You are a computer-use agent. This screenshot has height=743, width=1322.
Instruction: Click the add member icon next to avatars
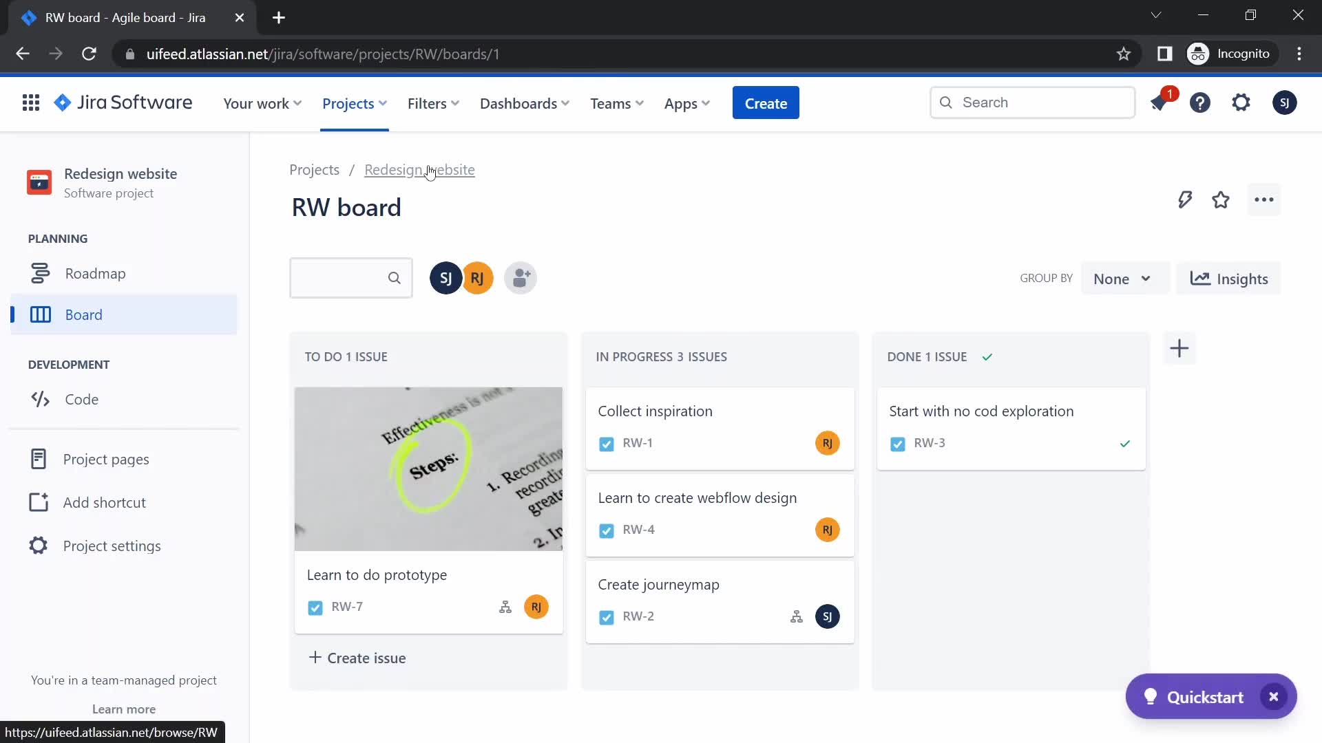coord(521,279)
